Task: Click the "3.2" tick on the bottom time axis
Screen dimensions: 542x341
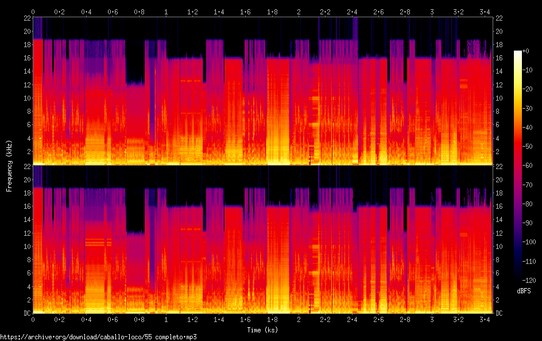Action: [x=458, y=320]
